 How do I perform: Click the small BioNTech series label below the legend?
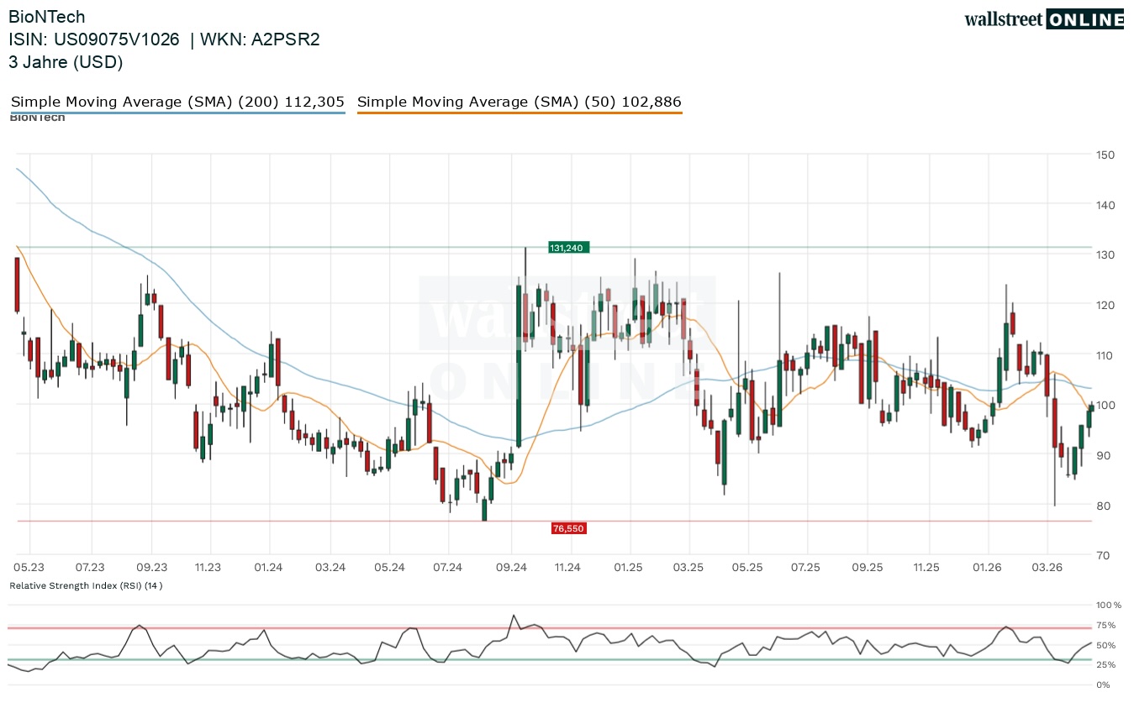tap(37, 118)
